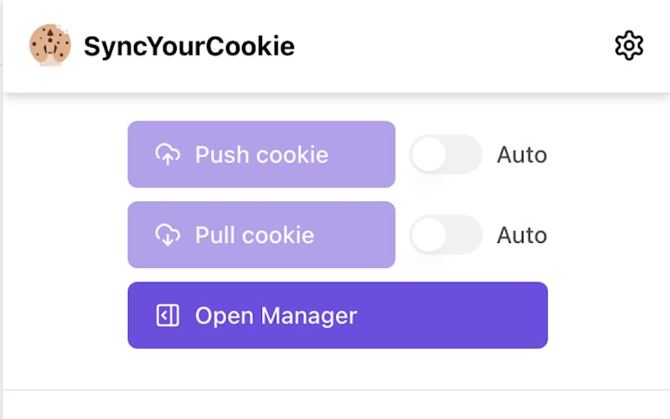Image resolution: width=670 pixels, height=419 pixels.
Task: Click the cloud download icon on Pull cookie
Action: 168,235
